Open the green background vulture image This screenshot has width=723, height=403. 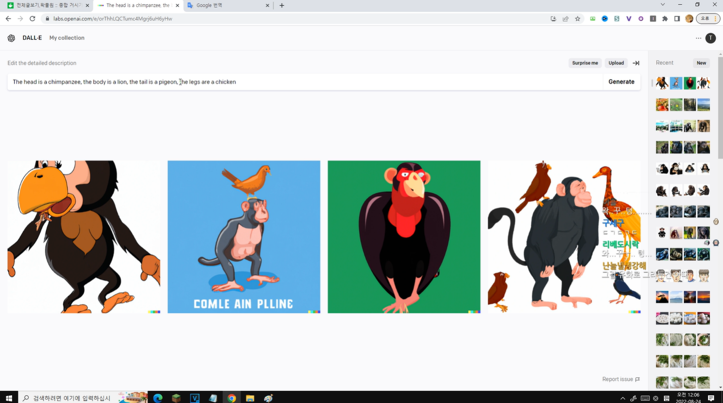tap(404, 237)
